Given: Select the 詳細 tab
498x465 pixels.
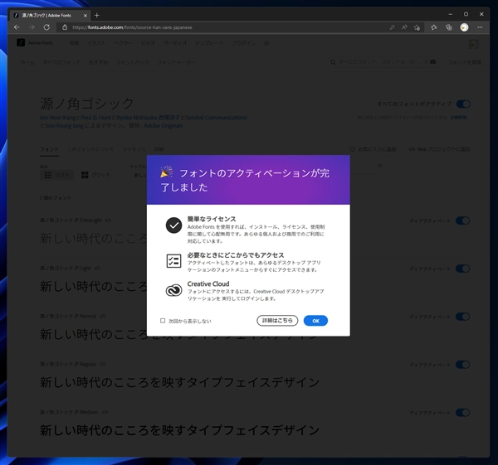Looking at the screenshot, I should pos(159,149).
